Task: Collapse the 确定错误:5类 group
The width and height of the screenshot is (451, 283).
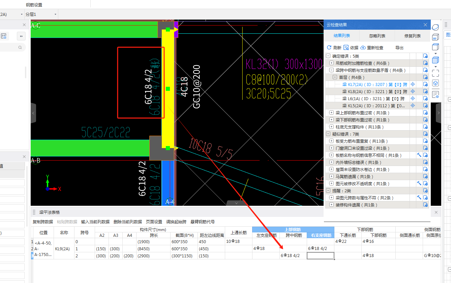Action: [x=328, y=56]
